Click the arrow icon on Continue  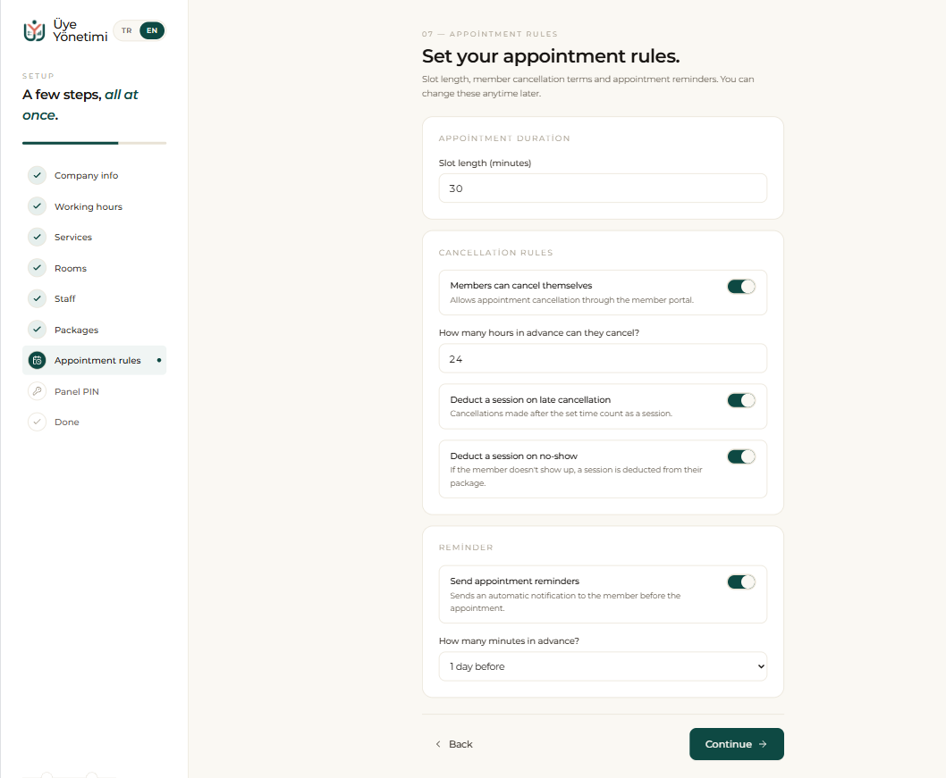point(763,744)
